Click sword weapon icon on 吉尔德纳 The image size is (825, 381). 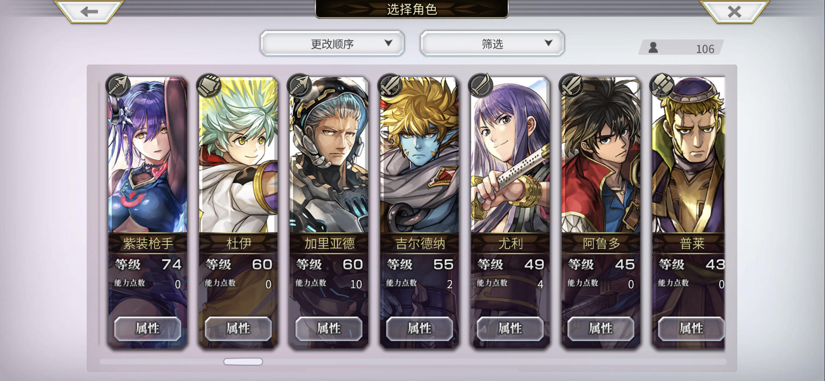pos(390,86)
